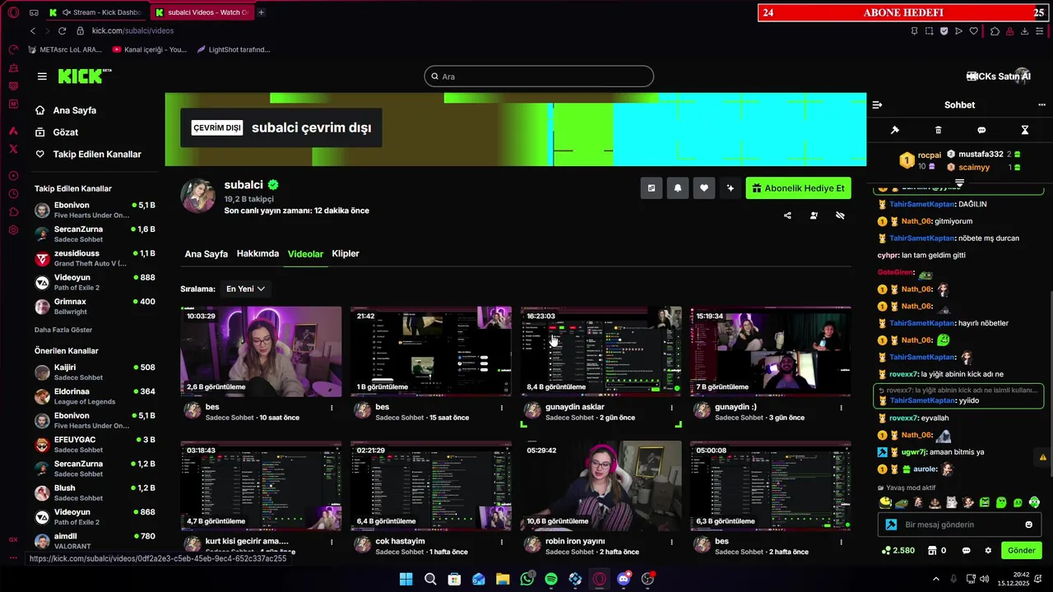The height and width of the screenshot is (592, 1053).
Task: Click the volume icon in system tray
Action: pyautogui.click(x=986, y=579)
